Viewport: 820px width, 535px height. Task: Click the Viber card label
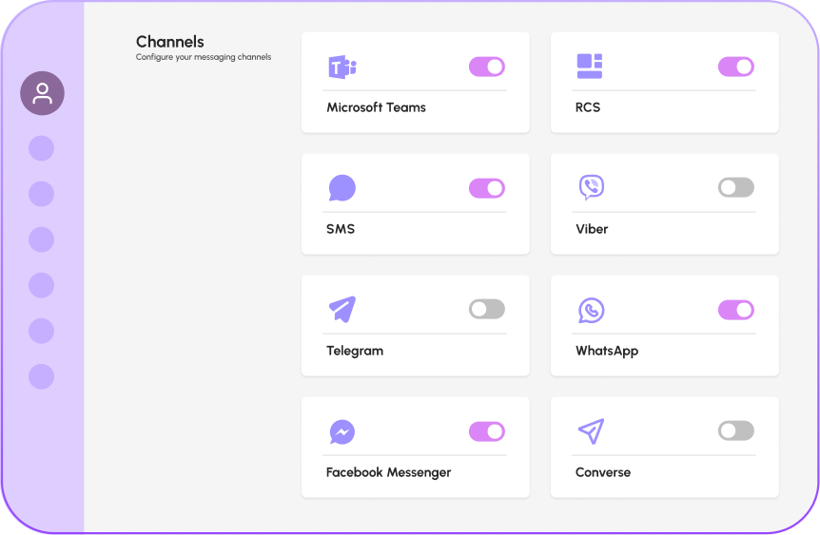coord(592,229)
